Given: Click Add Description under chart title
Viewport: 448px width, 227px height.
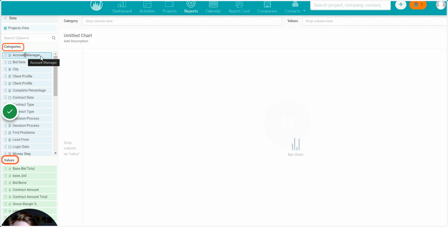Looking at the screenshot, I should click(76, 41).
